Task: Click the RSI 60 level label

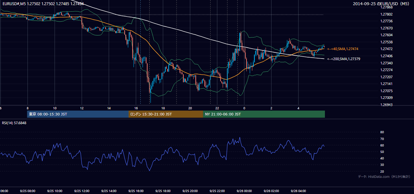Action: pos(382,145)
